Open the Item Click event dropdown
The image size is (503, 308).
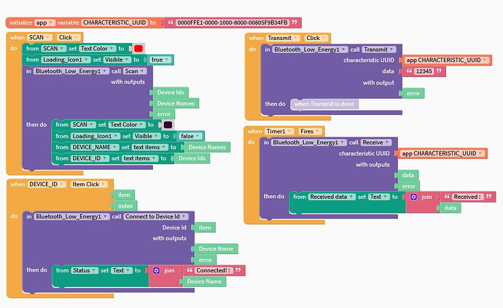(x=89, y=184)
